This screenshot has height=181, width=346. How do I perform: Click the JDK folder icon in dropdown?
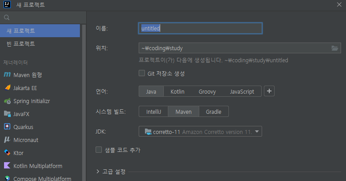coord(148,132)
